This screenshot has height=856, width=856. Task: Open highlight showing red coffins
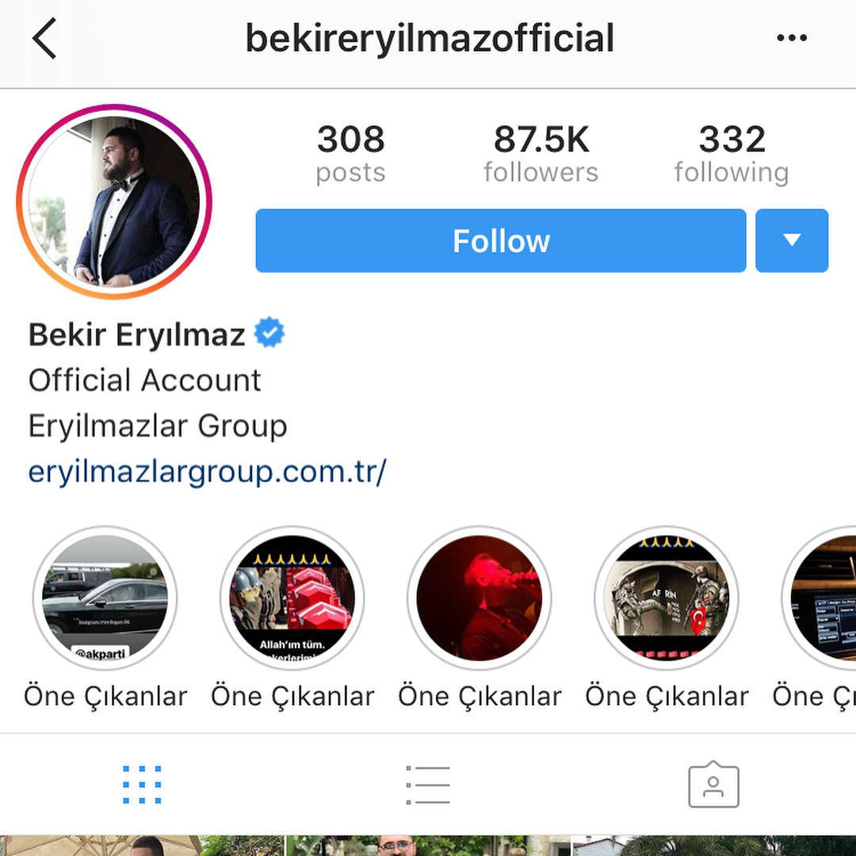292,598
